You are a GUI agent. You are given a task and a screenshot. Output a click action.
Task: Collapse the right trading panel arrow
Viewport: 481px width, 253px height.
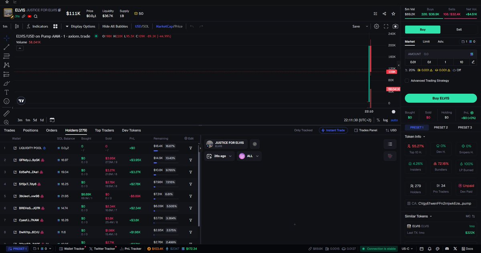pos(398,65)
